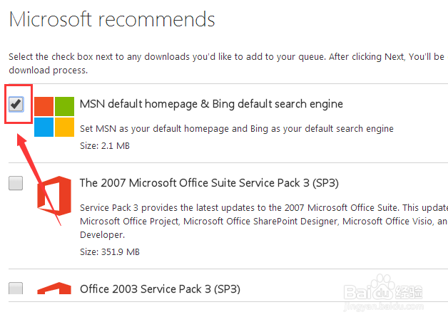This screenshot has height=322, width=448.
Task: Click the green square of Microsoft logo
Action: [x=65, y=106]
